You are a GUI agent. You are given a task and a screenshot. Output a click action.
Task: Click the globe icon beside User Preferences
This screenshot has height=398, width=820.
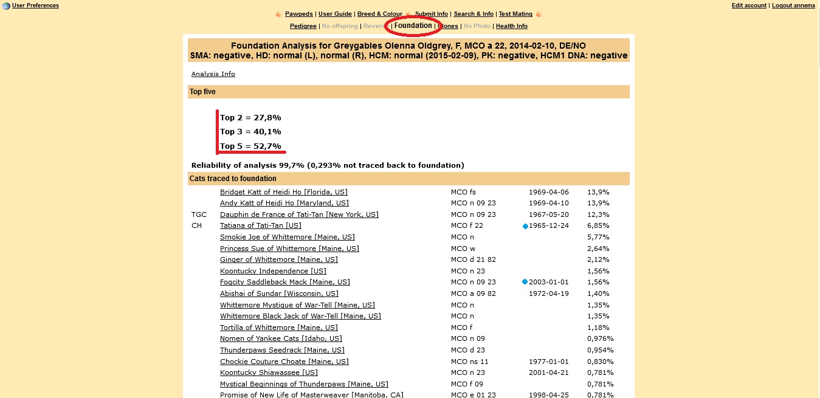(x=6, y=6)
